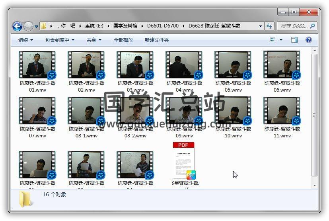329x221 pixels.
Task: Click the Help question mark icon
Action: (308, 40)
